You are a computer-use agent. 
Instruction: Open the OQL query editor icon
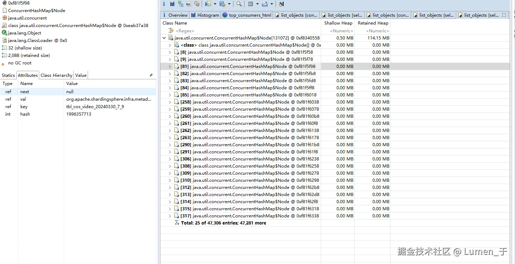[189, 4]
